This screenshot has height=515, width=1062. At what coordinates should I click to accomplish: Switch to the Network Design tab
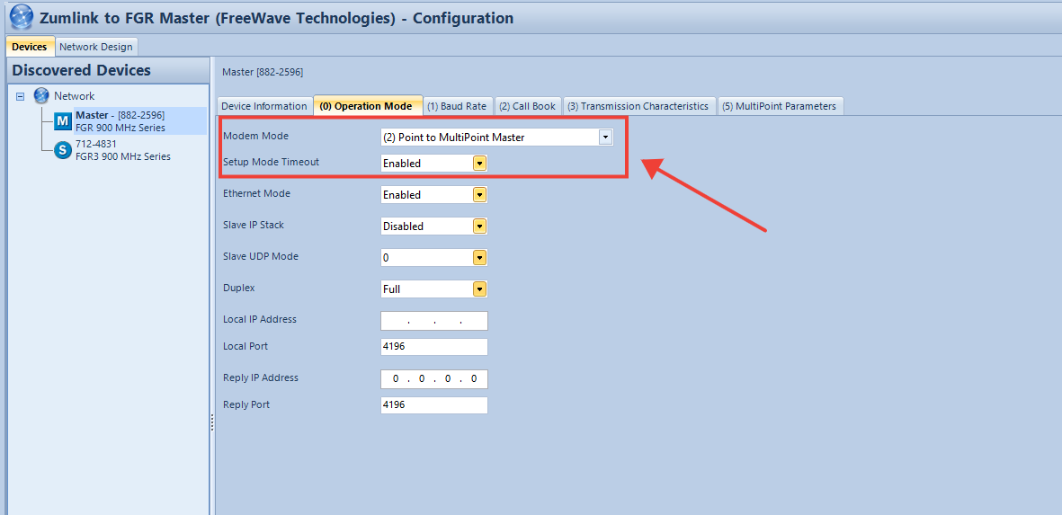pos(96,47)
